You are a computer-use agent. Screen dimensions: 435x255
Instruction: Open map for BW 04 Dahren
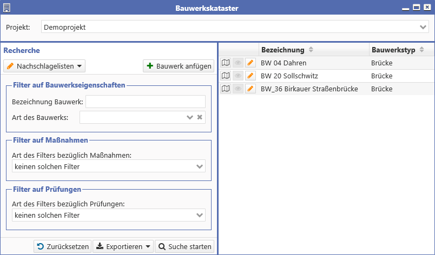[x=226, y=63]
